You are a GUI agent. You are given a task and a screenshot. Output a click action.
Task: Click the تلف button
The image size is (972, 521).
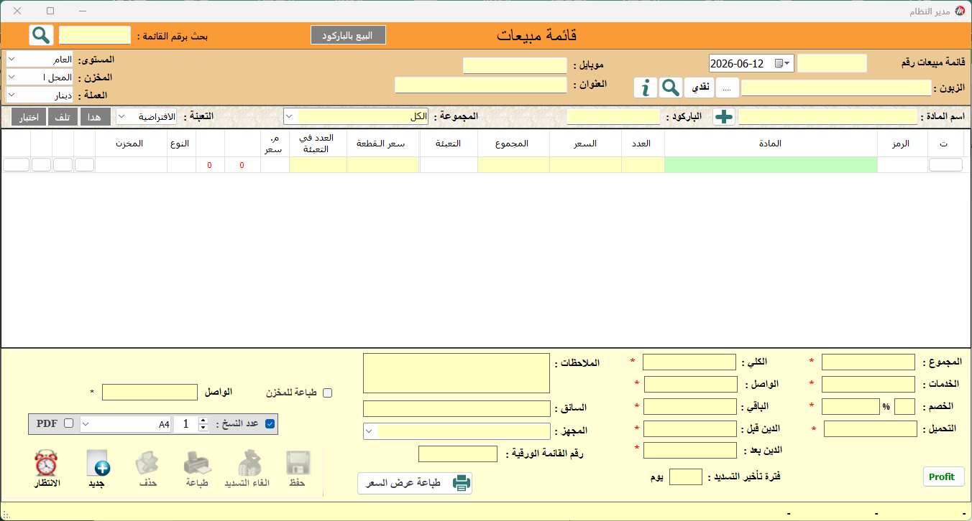click(63, 117)
